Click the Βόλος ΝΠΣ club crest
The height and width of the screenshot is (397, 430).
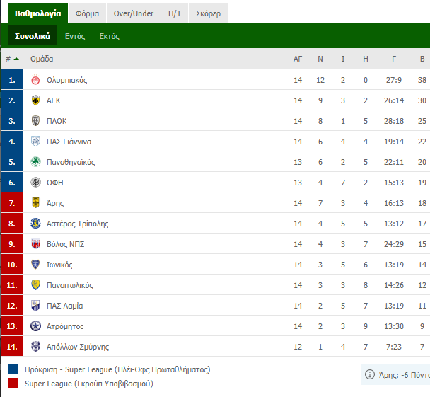pos(35,244)
